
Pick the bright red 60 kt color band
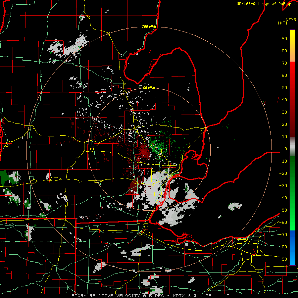pyautogui.click(x=292, y=75)
